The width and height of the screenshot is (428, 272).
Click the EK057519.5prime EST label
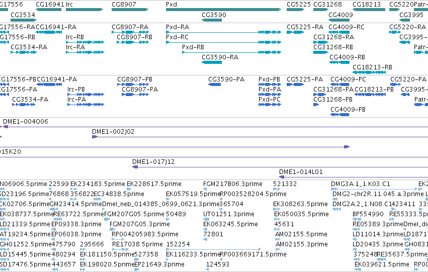click(193, 194)
